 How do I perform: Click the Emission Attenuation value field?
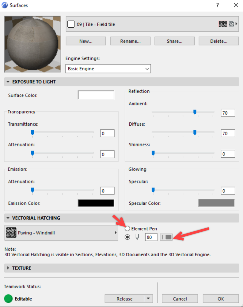point(107,191)
